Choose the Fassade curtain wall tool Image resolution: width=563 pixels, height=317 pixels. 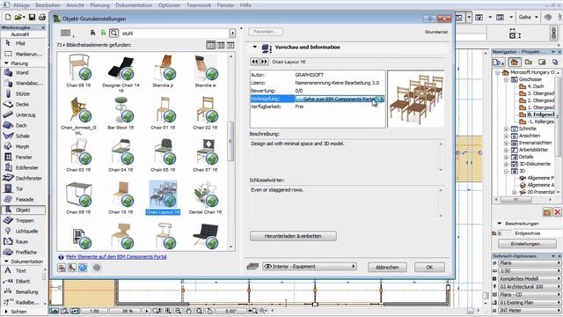tap(25, 199)
